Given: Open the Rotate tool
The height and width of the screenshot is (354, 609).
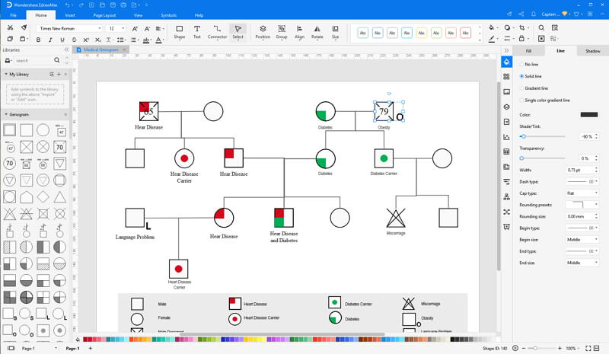Looking at the screenshot, I should (x=317, y=32).
